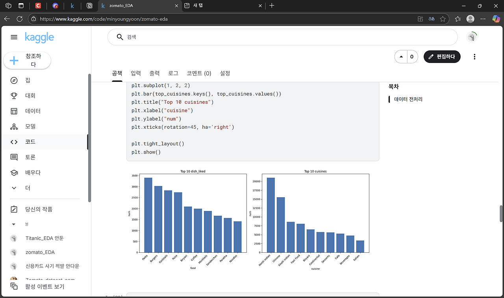Click the blue plus create icon
This screenshot has width=504, height=298.
14,60
